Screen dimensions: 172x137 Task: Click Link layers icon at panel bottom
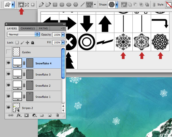point(11,115)
